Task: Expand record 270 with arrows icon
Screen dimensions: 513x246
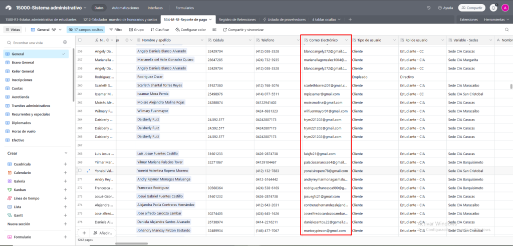Action: 88,170
